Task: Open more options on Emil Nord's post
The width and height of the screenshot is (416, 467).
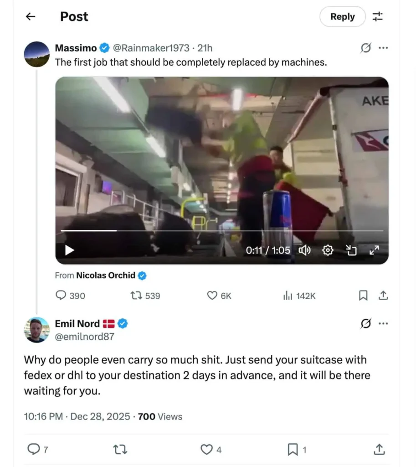Action: pos(383,324)
